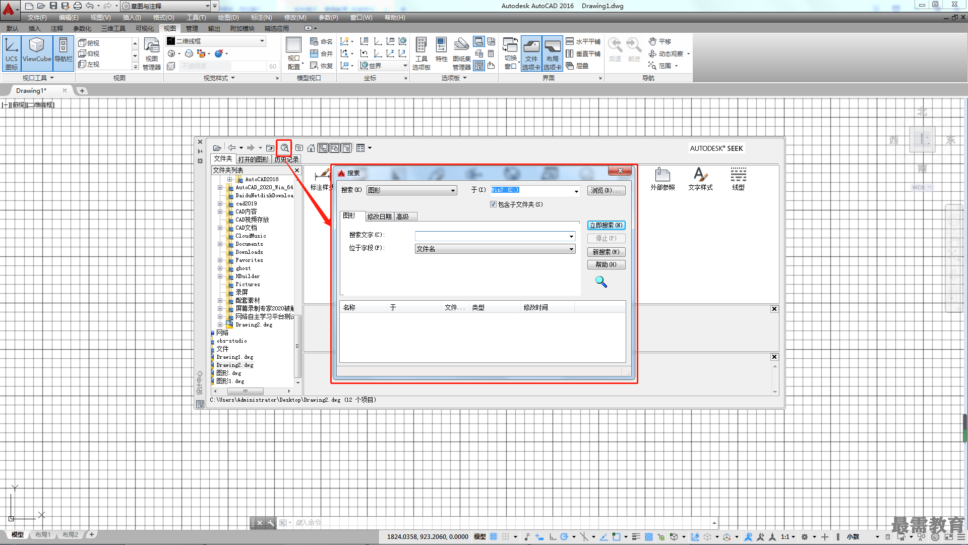Screen dimensions: 968x545
Task: Toggle polar tracking in status bar
Action: pyautogui.click(x=564, y=537)
